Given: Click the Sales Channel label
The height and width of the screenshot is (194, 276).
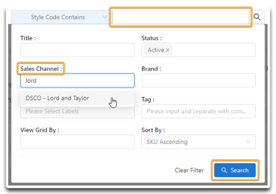Looking at the screenshot, I should 41,69.
